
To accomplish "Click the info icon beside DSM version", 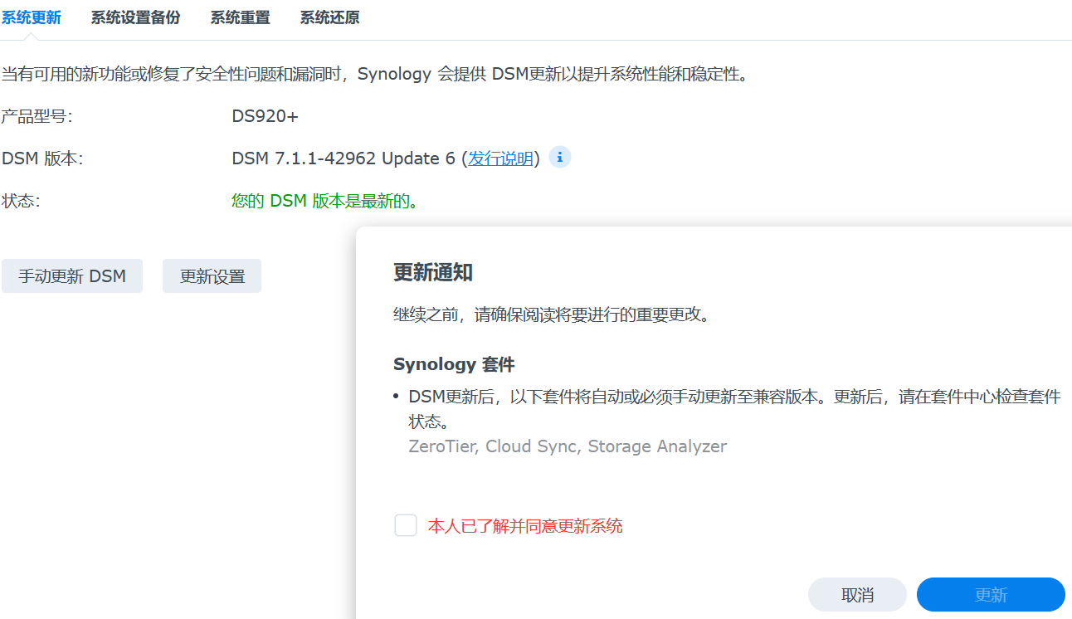I will 560,157.
